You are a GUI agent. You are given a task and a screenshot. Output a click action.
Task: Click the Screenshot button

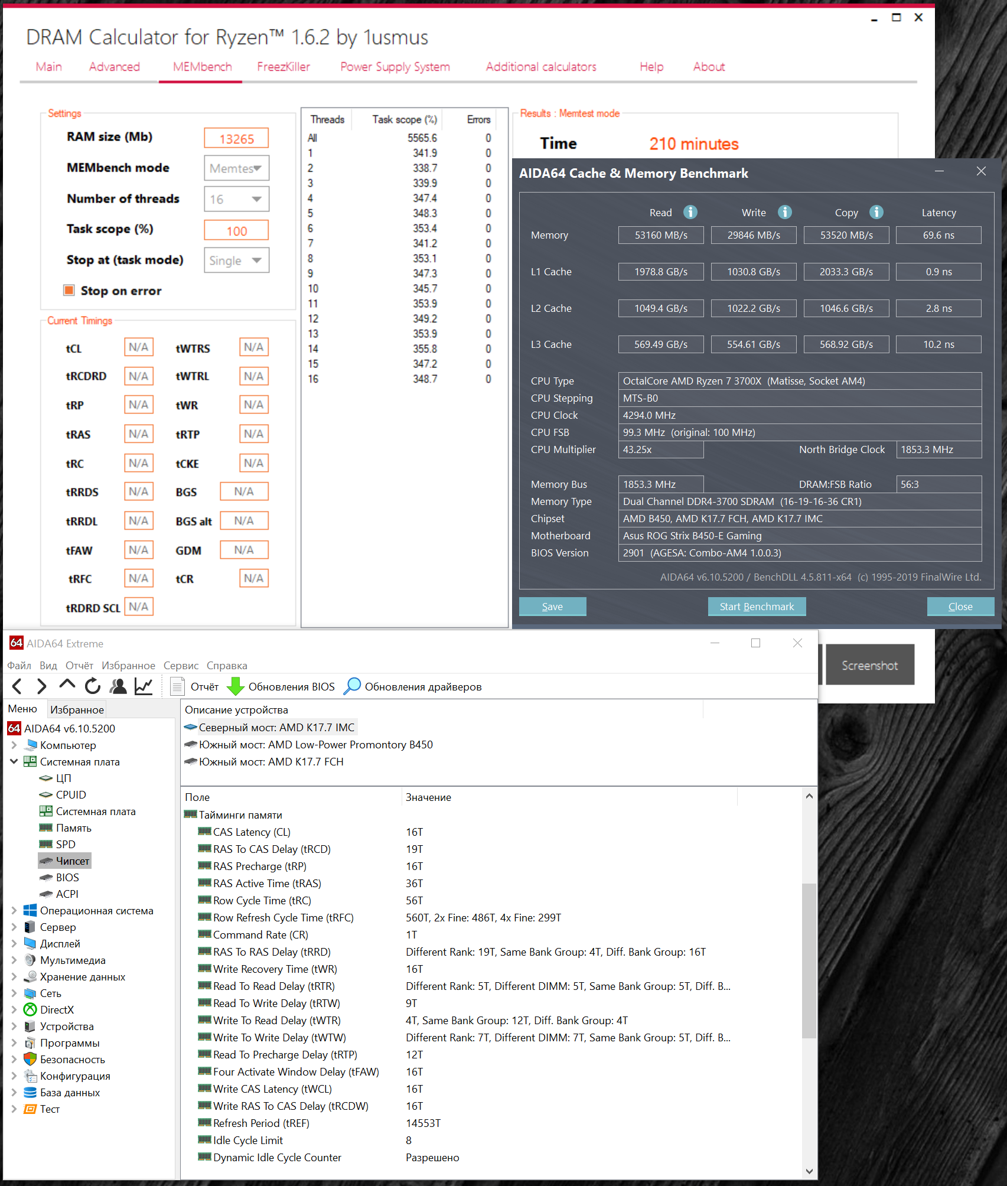pos(870,665)
